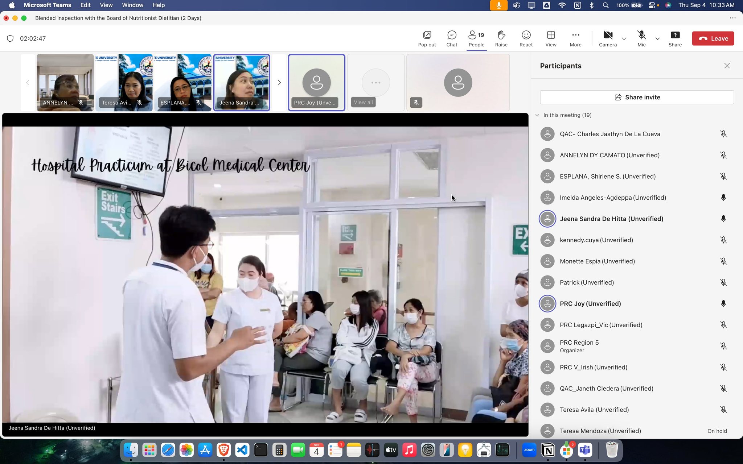Show next participant video thumbnails arrow
The image size is (743, 464).
(279, 83)
